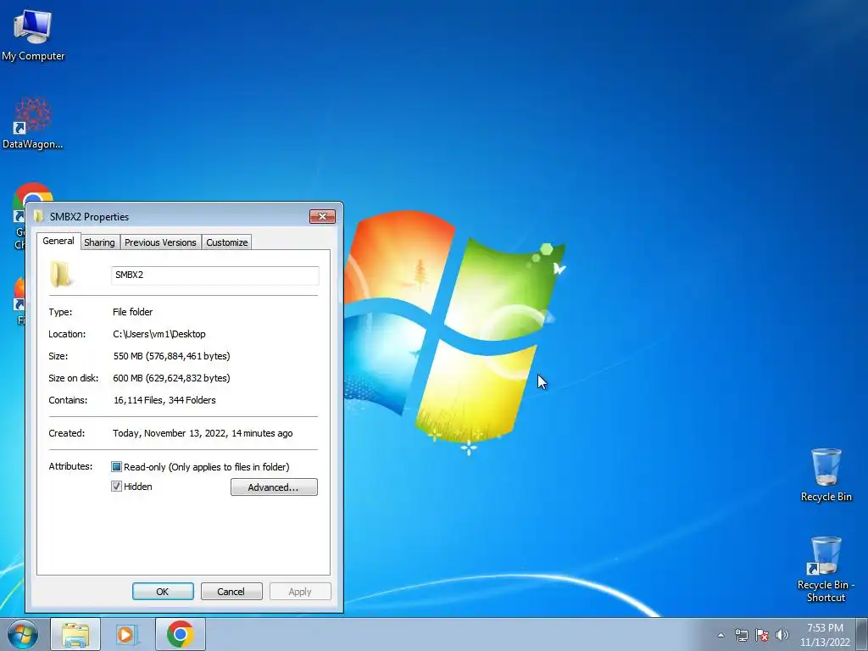This screenshot has height=651, width=868.
Task: Close the SMBX2 Properties dialog
Action: pyautogui.click(x=322, y=216)
